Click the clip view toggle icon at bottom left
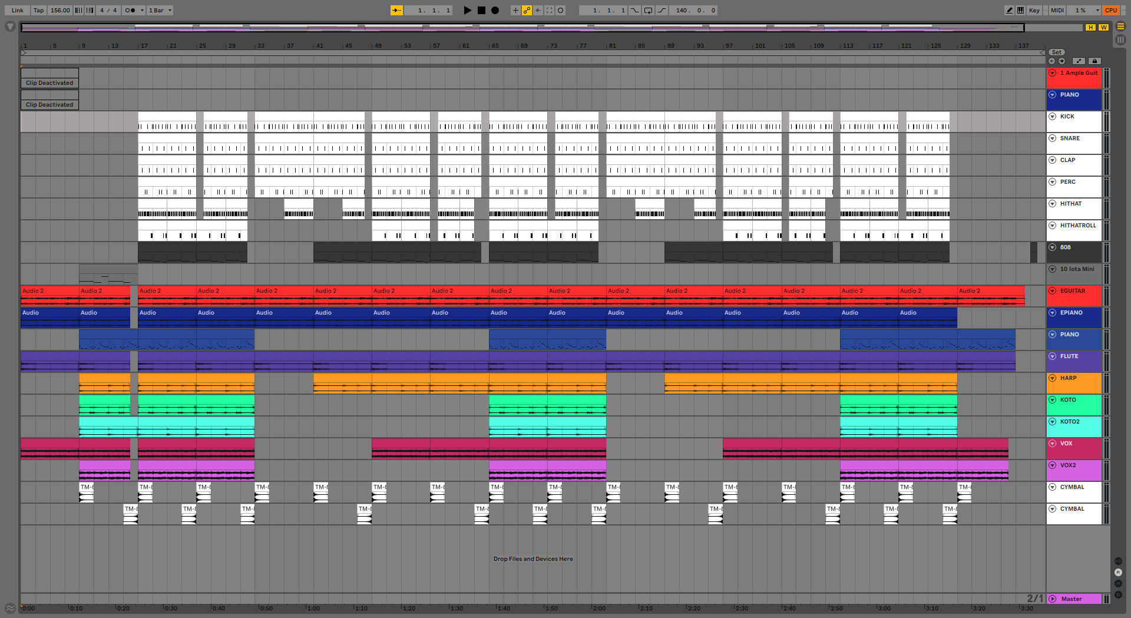1131x618 pixels. [x=10, y=608]
